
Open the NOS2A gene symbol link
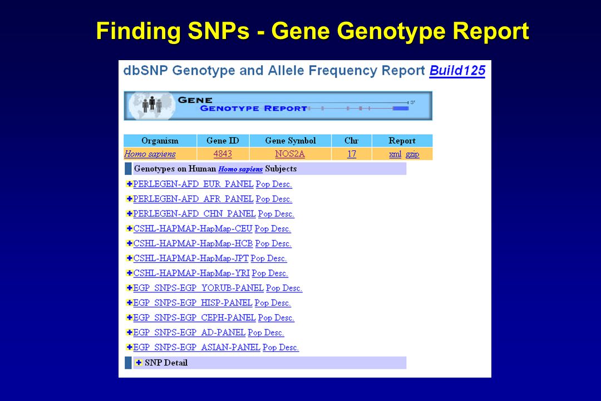tap(290, 154)
